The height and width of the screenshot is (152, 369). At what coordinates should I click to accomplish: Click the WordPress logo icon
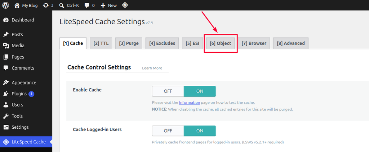(6, 5)
